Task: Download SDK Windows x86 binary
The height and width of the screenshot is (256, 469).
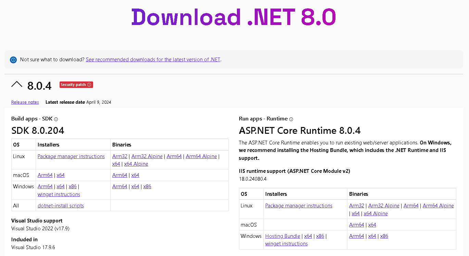Action: coord(147,187)
